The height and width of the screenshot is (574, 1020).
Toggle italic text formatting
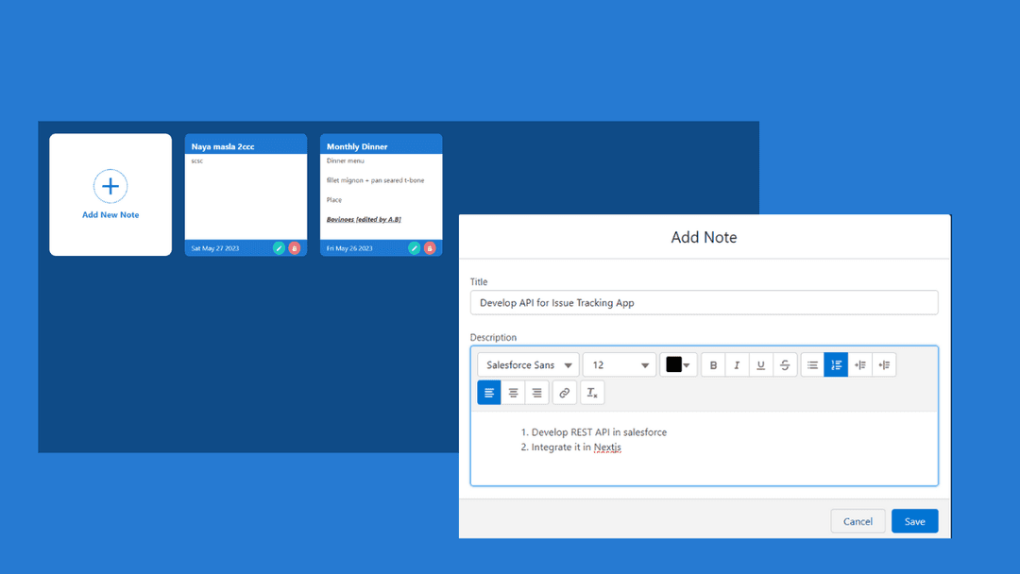coord(737,365)
